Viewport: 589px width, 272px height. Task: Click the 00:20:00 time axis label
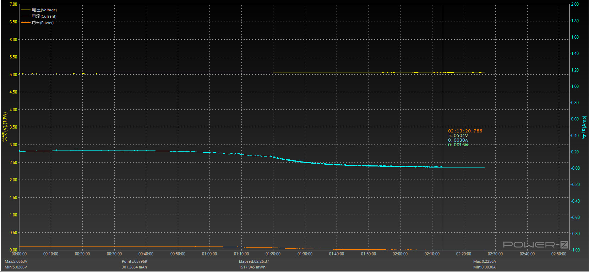point(82,254)
